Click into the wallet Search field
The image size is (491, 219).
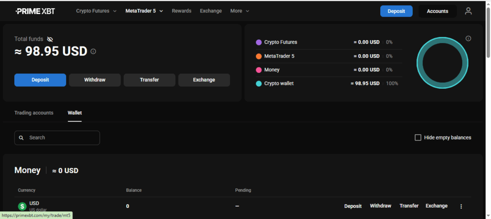(62, 138)
